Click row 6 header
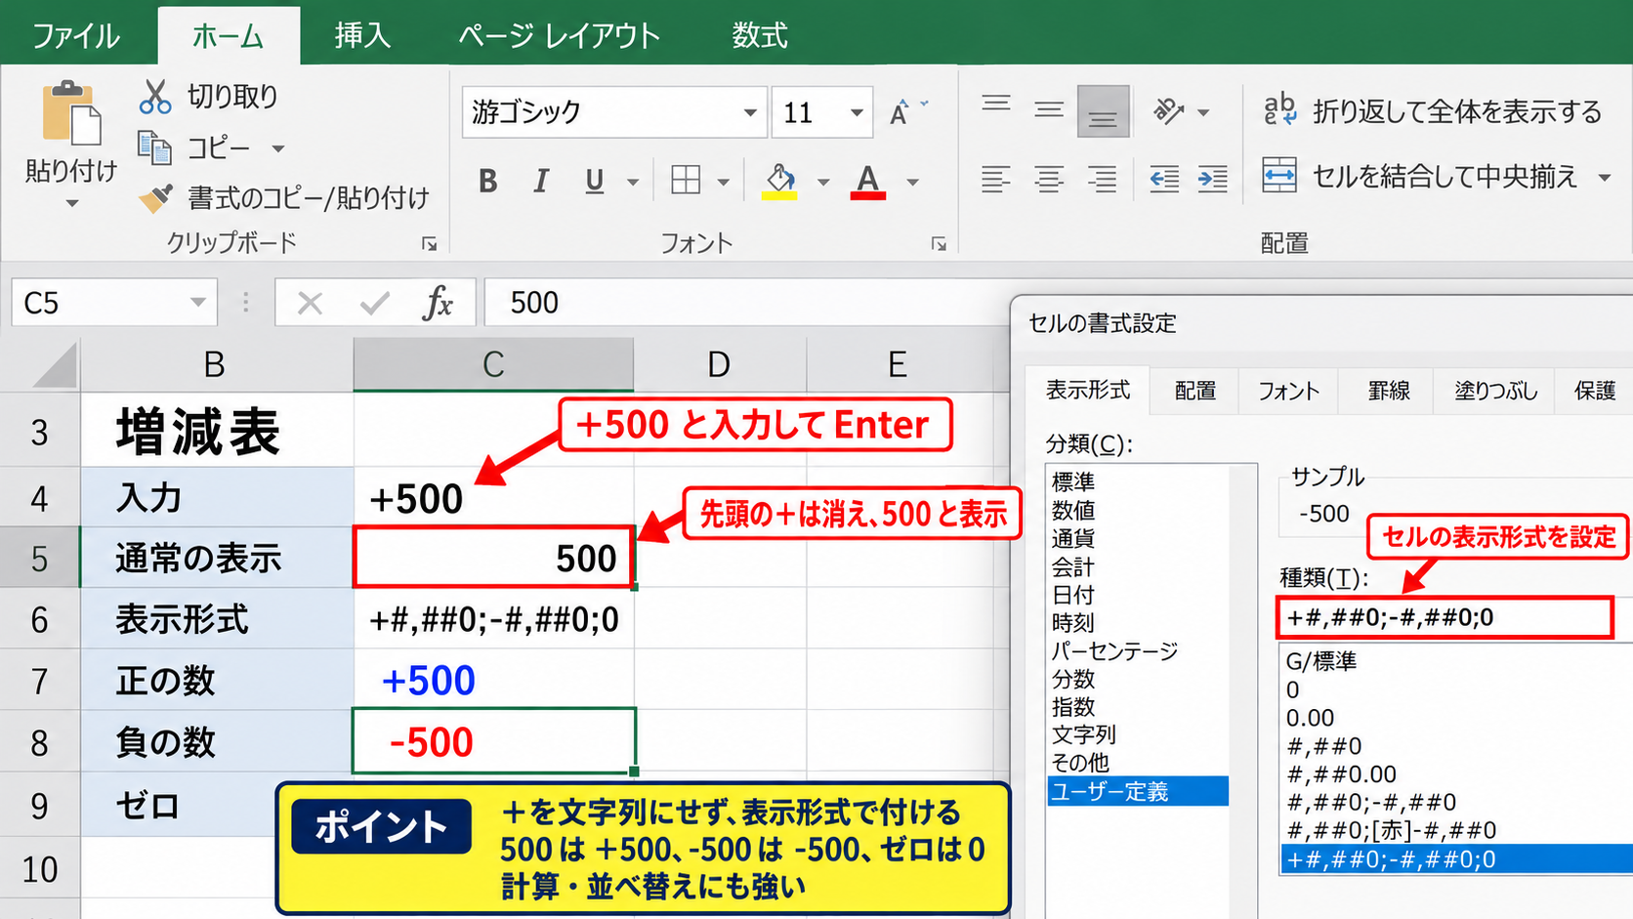 [x=39, y=619]
